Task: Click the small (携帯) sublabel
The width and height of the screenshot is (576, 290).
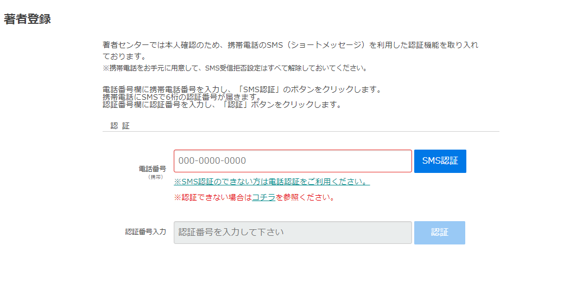Action: coord(156,177)
